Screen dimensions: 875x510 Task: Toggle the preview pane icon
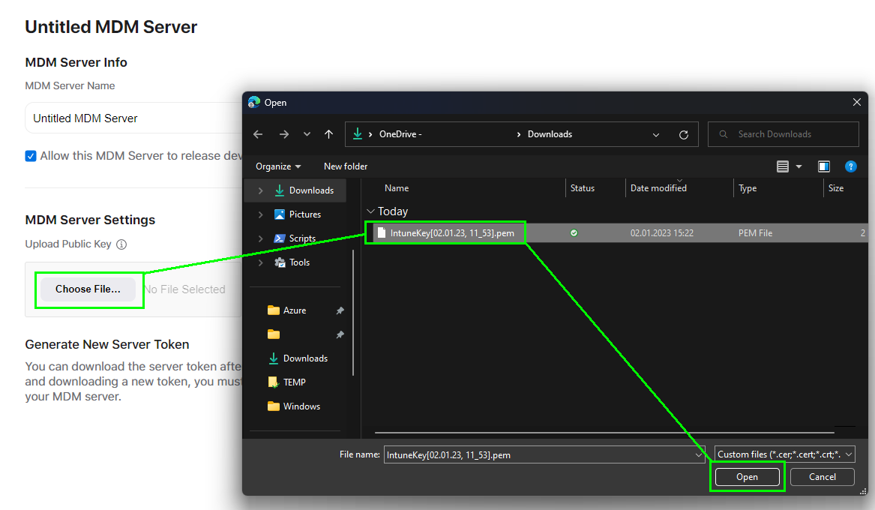point(824,166)
